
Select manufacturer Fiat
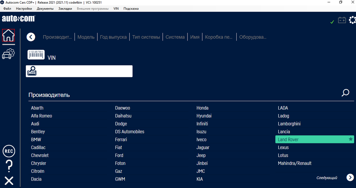click(118, 147)
